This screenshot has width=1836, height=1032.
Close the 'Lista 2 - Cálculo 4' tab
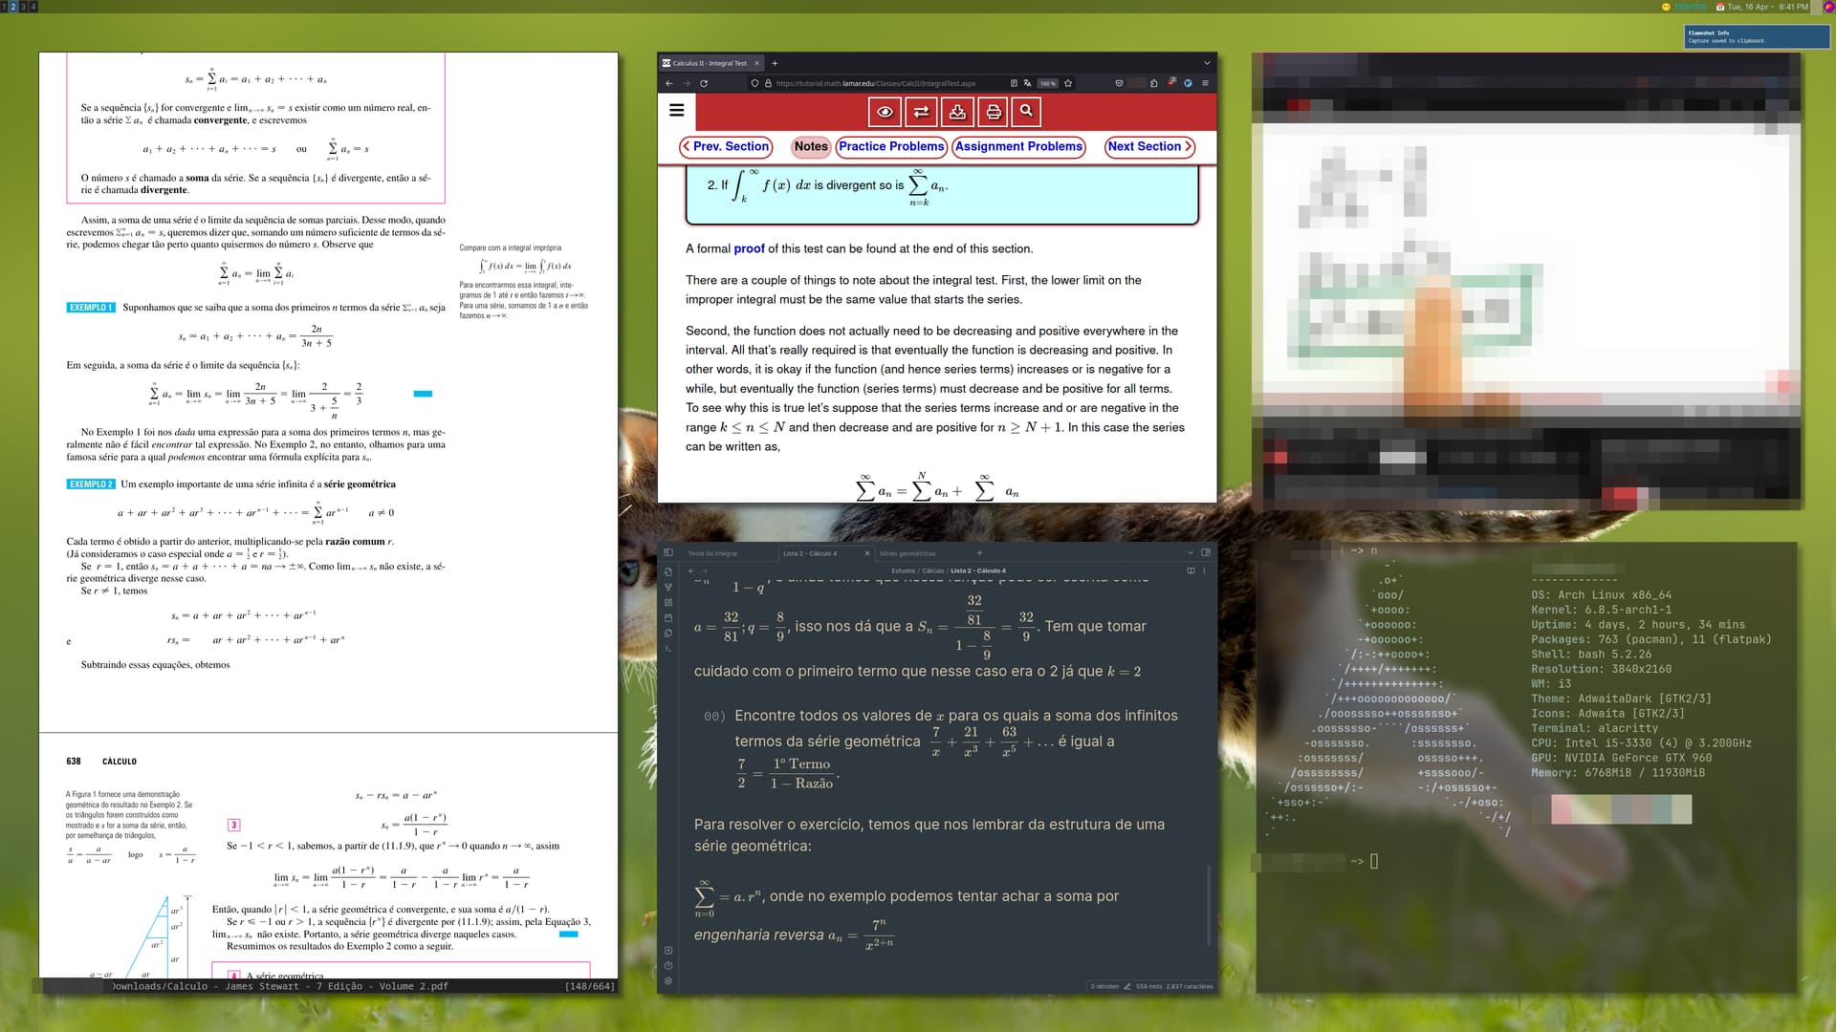tap(867, 553)
